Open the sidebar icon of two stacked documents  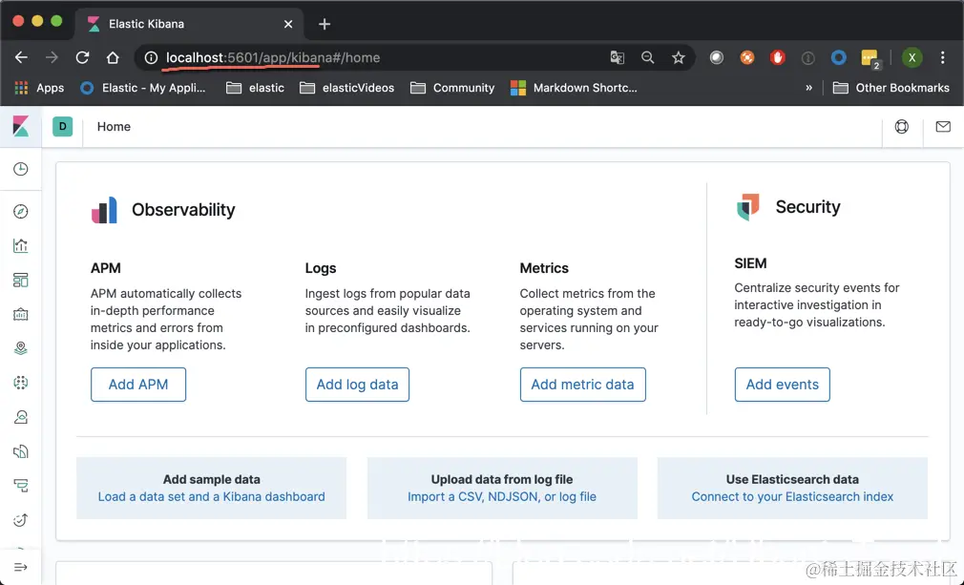20,451
